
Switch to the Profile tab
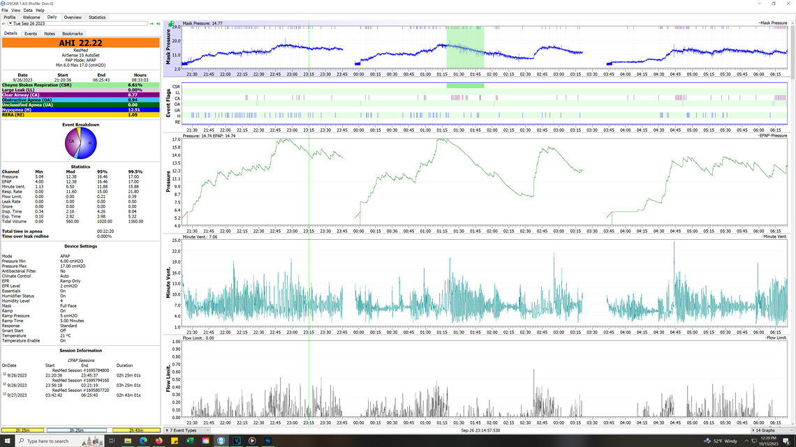10,17
